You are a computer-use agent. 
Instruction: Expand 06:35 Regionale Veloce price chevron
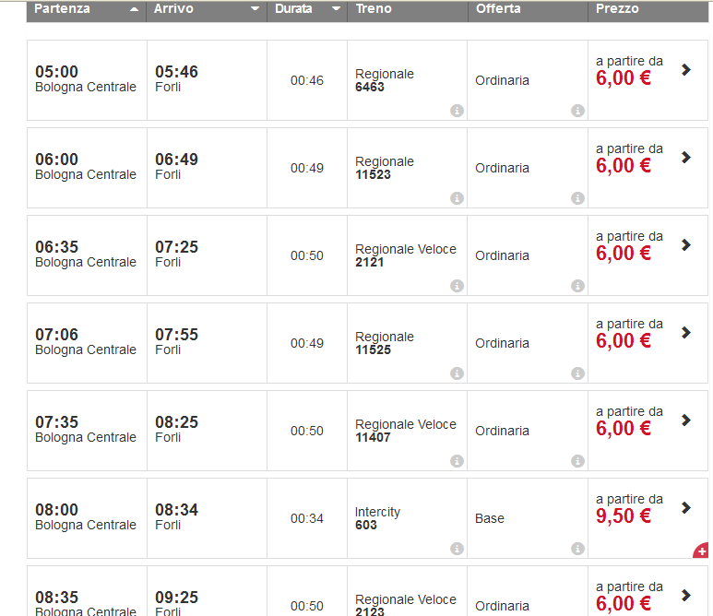click(x=686, y=245)
